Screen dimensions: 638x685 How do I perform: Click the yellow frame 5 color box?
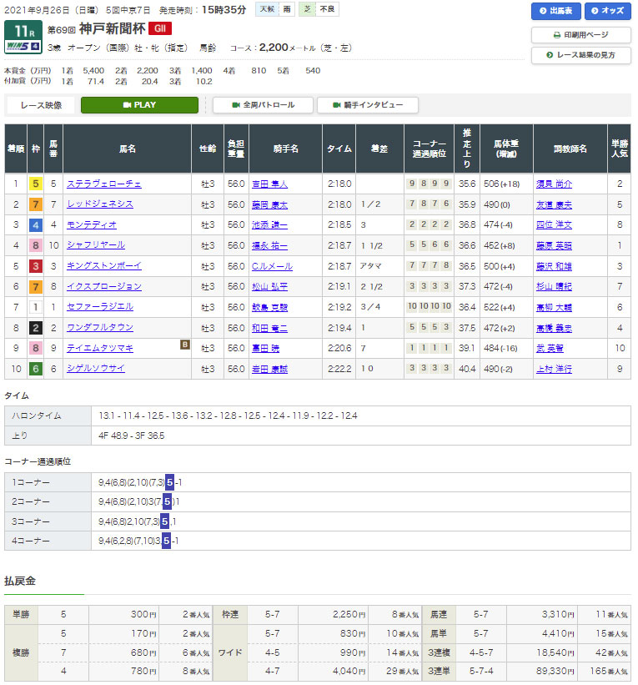tap(35, 184)
